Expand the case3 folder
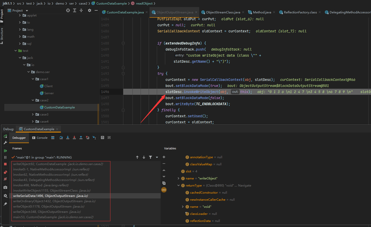Screen dimensions: 371x227 coord(33,115)
